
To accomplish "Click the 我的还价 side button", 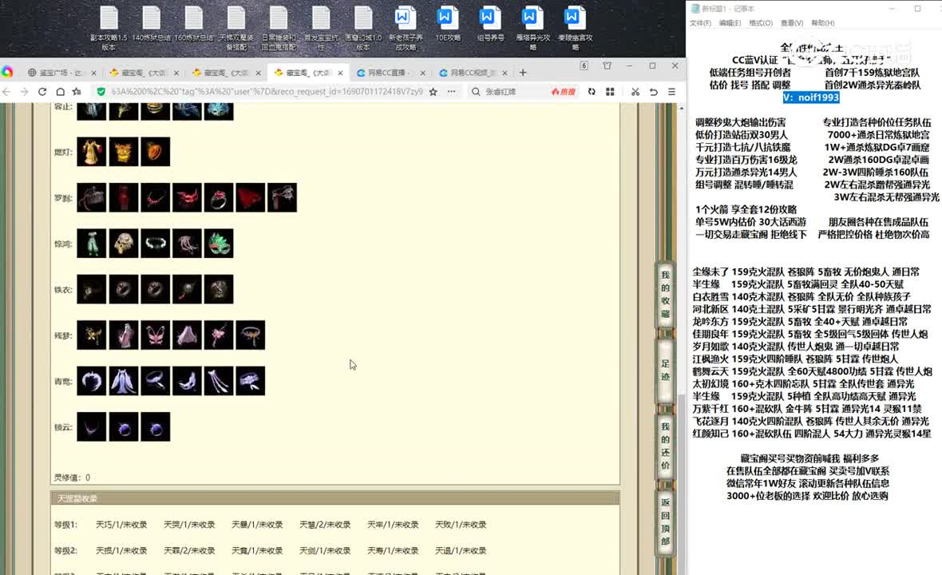I will pyautogui.click(x=665, y=446).
